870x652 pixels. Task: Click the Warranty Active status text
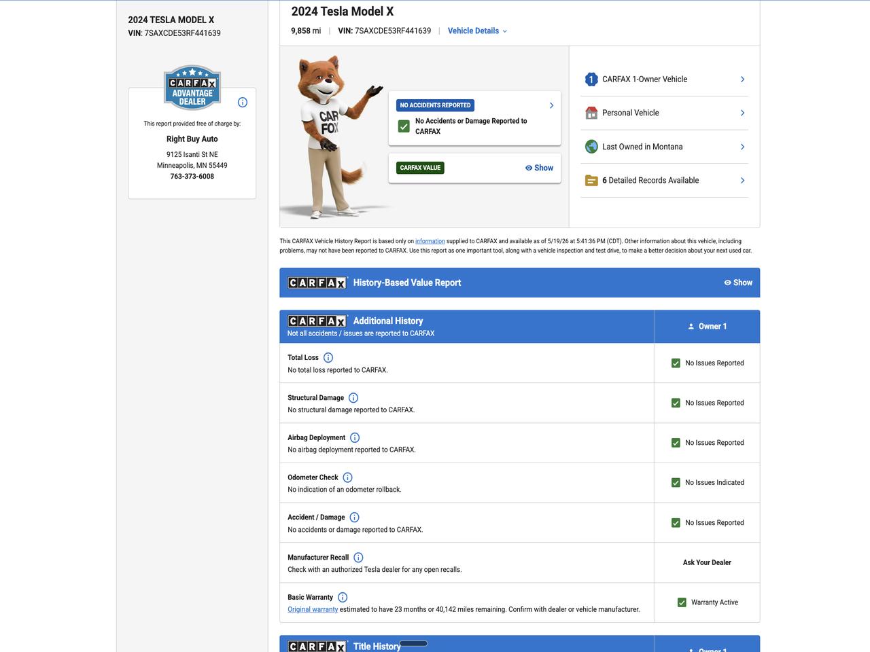[x=714, y=602]
